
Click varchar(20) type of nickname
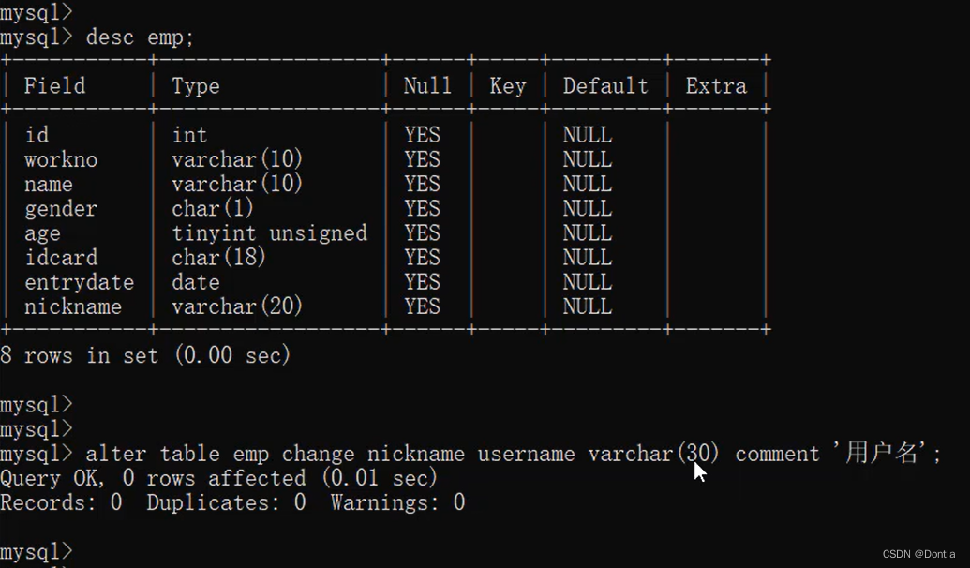pos(237,306)
